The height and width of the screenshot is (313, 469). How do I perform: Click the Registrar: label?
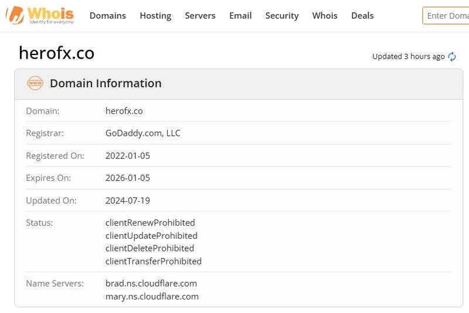click(x=45, y=133)
